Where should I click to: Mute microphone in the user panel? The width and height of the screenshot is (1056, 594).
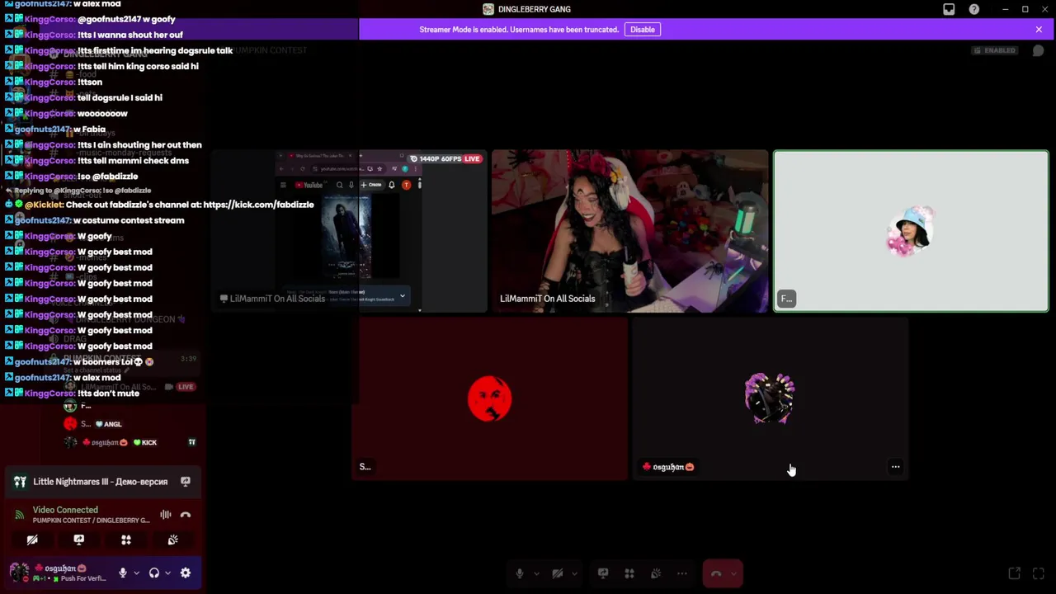[x=123, y=573]
